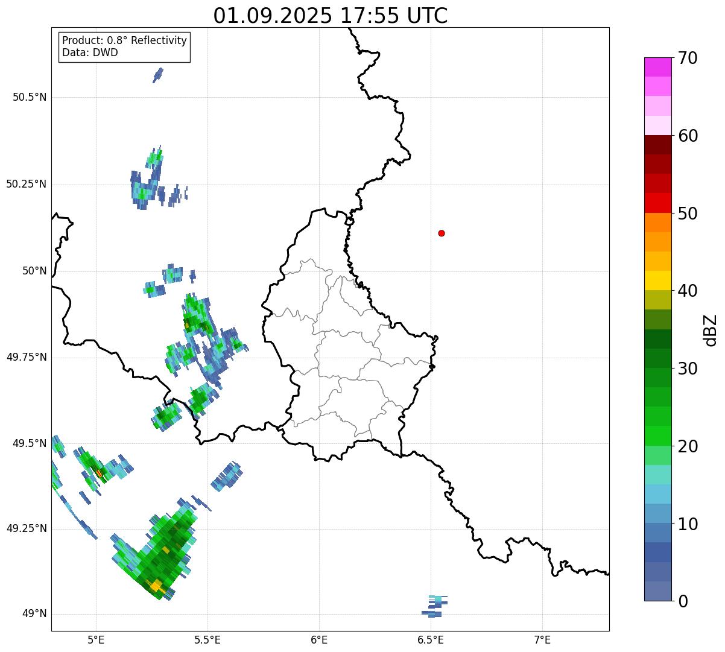Click the colorbar label 20
The height and width of the screenshot is (652, 725).
(x=688, y=446)
